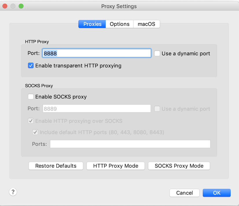The width and height of the screenshot is (239, 206).
Task: Toggle Enable HTTP proxying over SOCKS
Action: coord(31,121)
